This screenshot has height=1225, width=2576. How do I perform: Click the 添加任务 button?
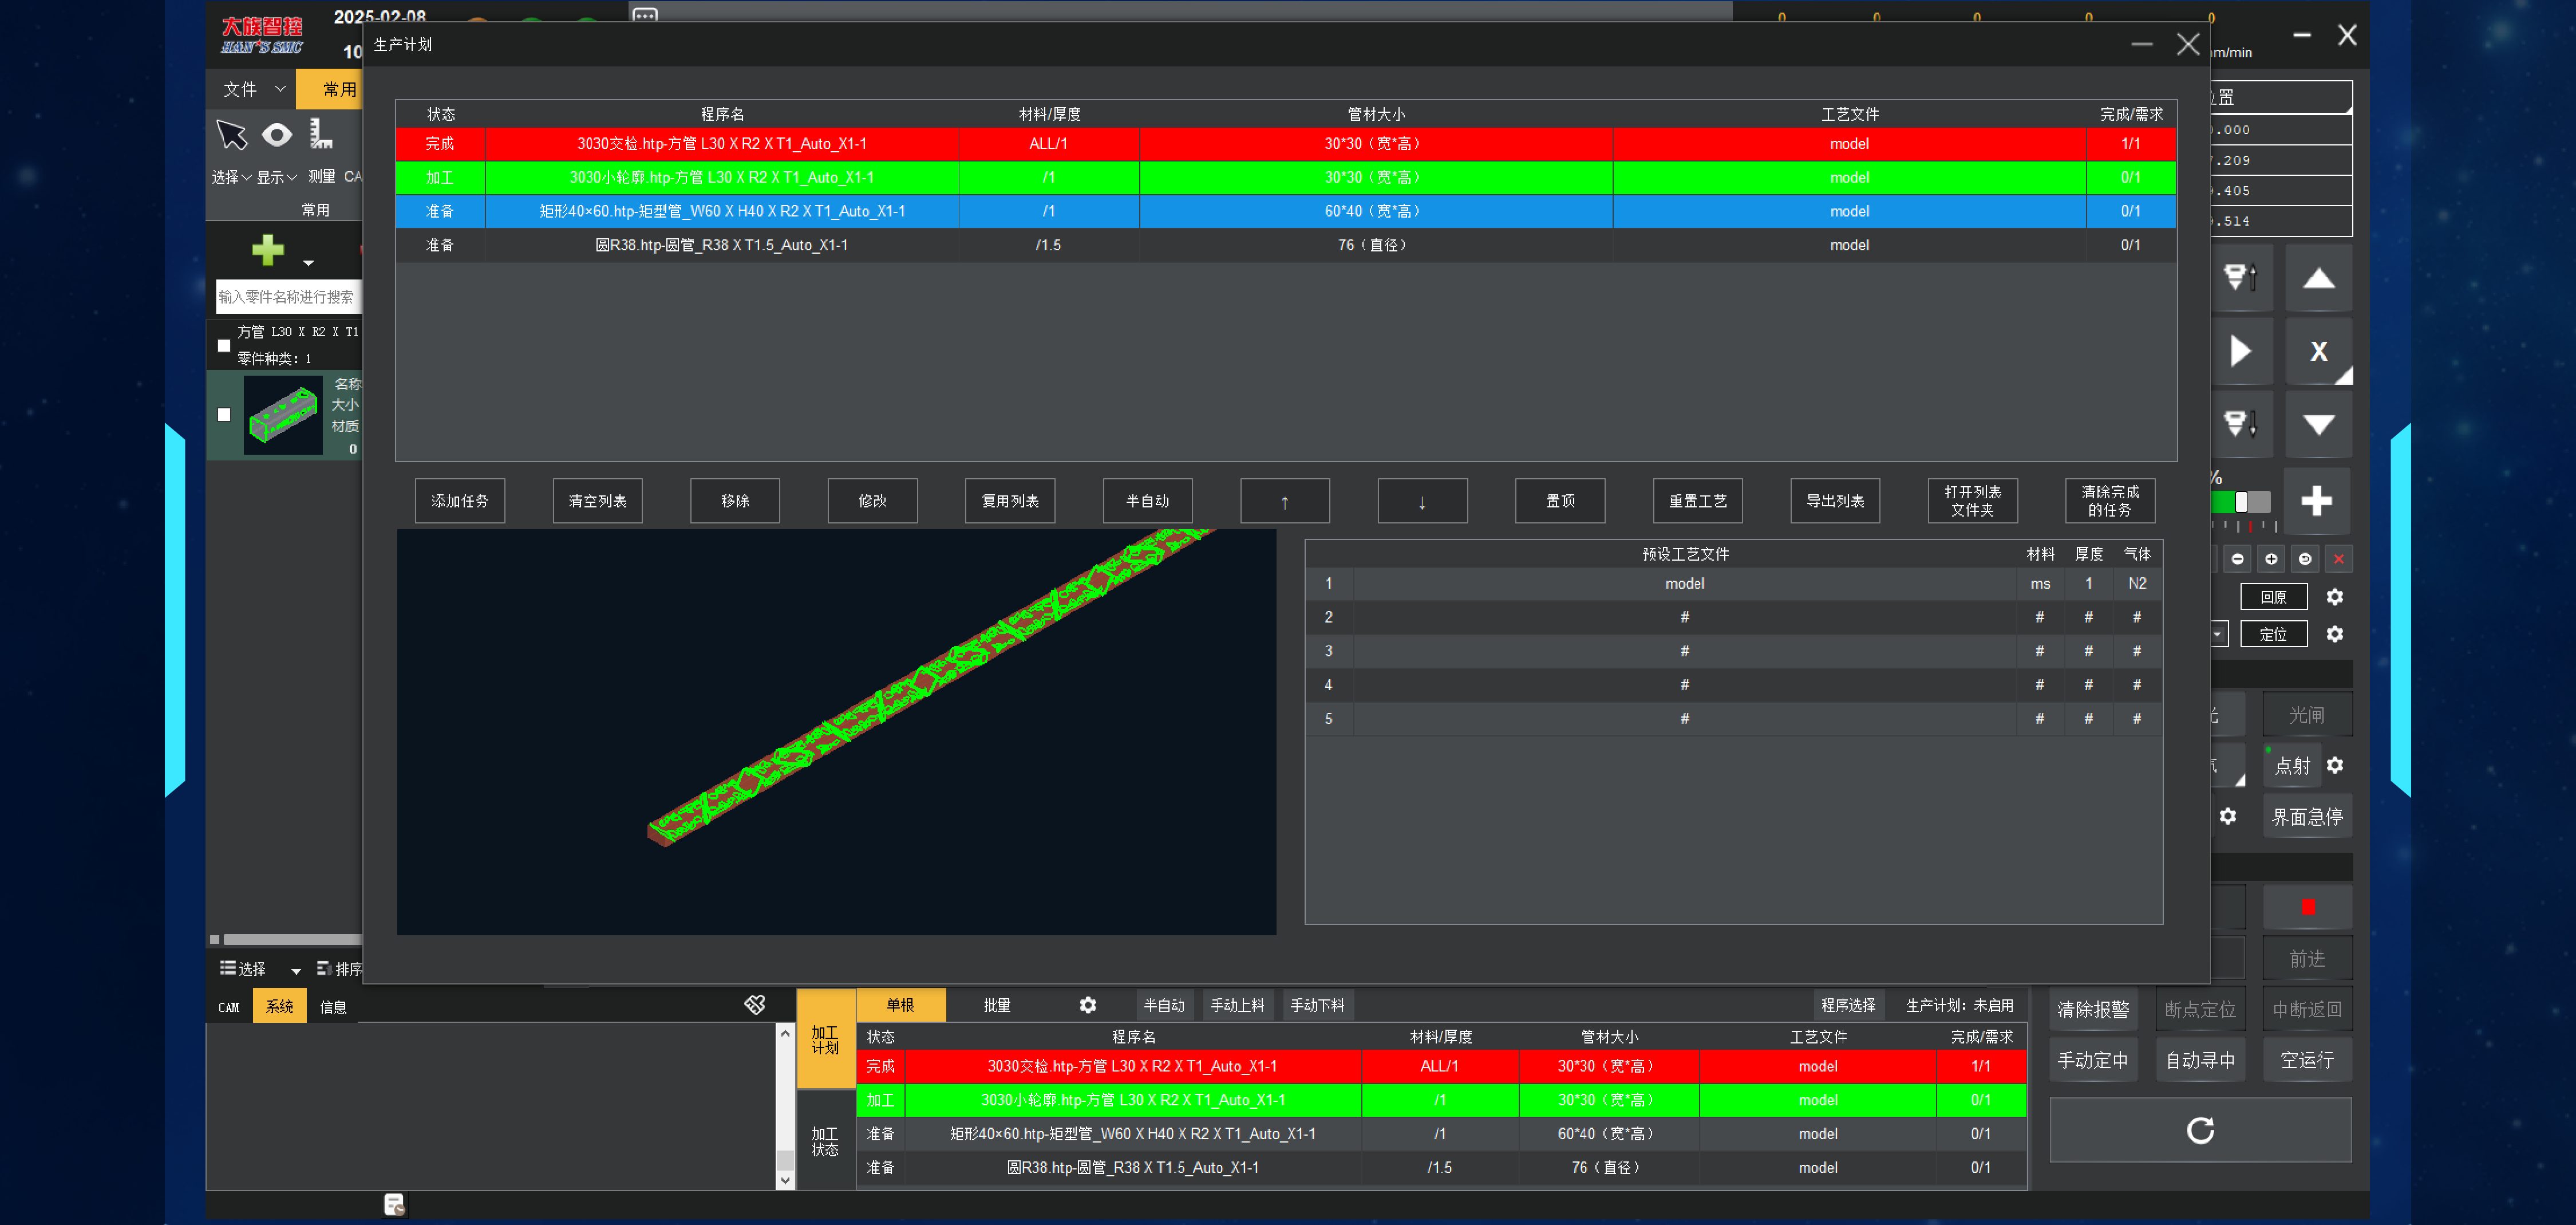tap(460, 501)
